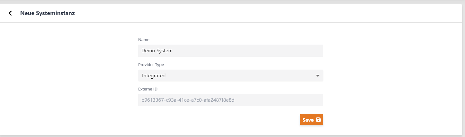
Task: Click the Provider Type dropdown caret arrow
Action: click(x=317, y=76)
